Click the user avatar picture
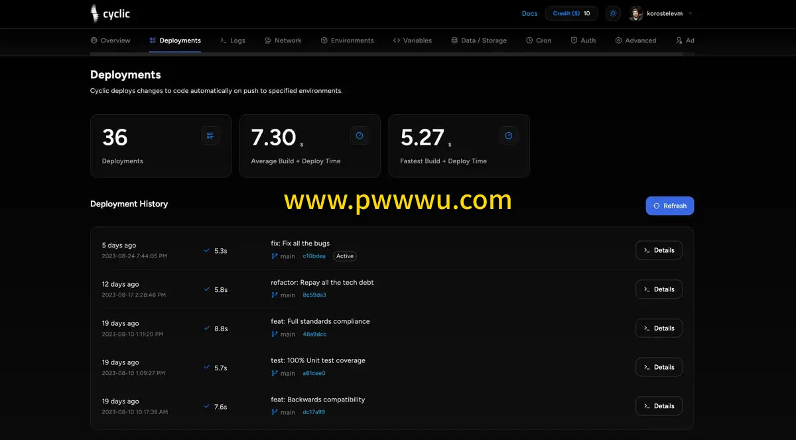This screenshot has height=440, width=796. (x=636, y=13)
